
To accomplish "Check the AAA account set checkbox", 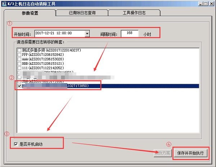I will click(19, 59).
